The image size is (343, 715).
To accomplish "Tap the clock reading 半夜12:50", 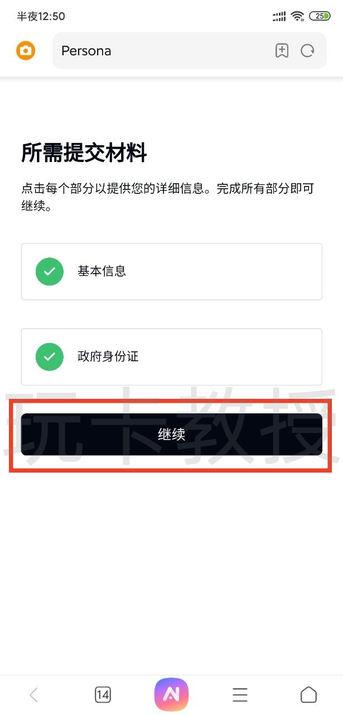I will tap(41, 17).
